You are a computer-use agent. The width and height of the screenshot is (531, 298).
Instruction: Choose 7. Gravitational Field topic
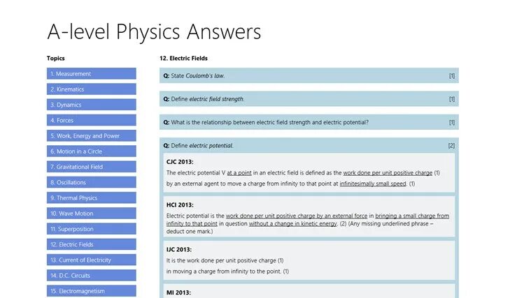[x=92, y=167]
